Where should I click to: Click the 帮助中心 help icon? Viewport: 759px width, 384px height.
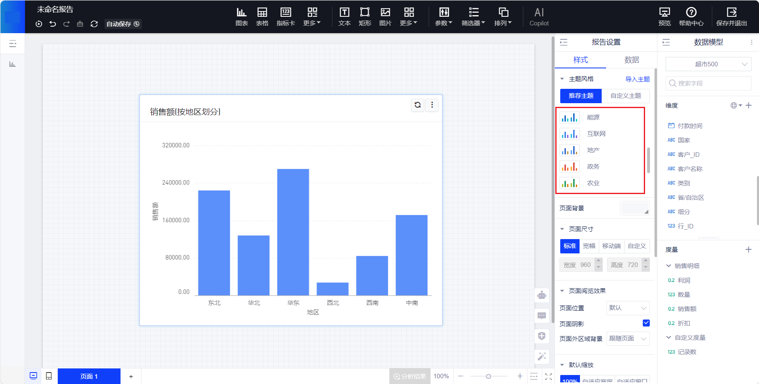click(691, 17)
